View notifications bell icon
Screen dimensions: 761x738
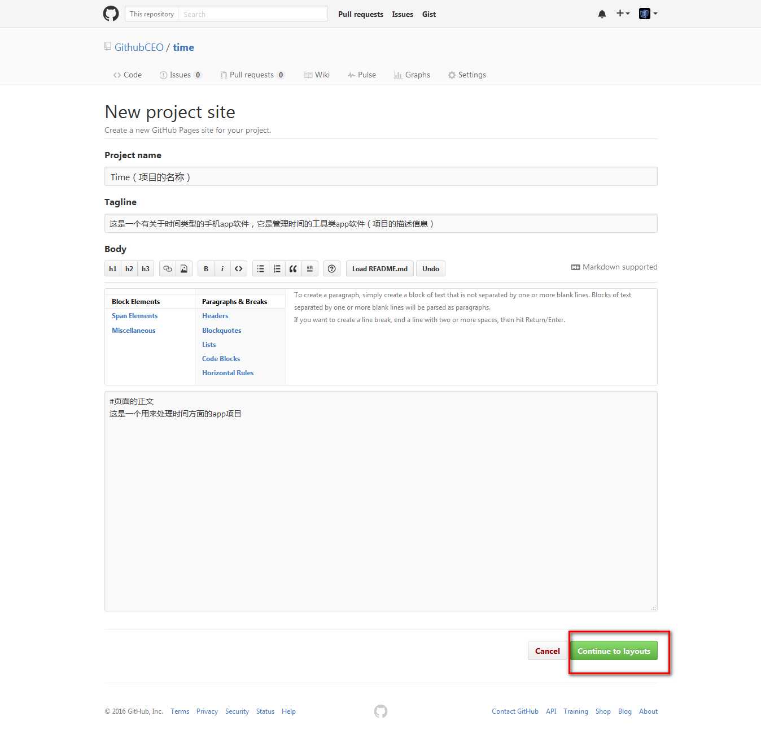(x=602, y=14)
